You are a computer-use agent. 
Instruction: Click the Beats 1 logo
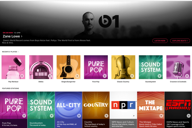pos(109,21)
